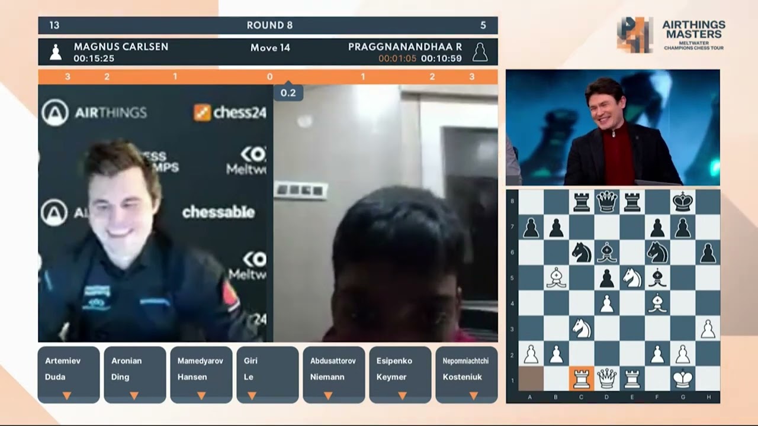758x426 pixels.
Task: Click the black rook on c8
Action: [581, 202]
